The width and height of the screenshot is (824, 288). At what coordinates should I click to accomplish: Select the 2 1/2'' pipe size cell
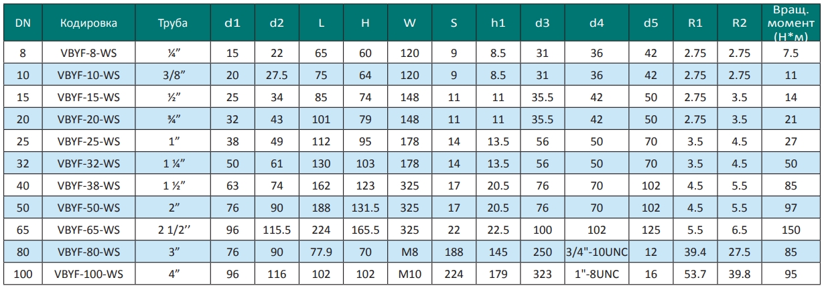pos(172,230)
